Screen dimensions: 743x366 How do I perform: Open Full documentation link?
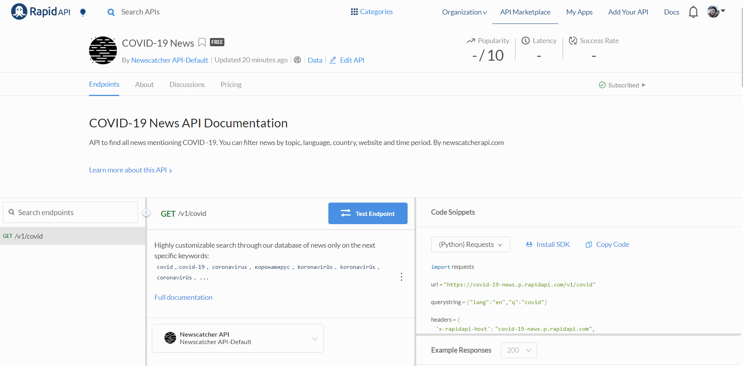click(x=183, y=297)
